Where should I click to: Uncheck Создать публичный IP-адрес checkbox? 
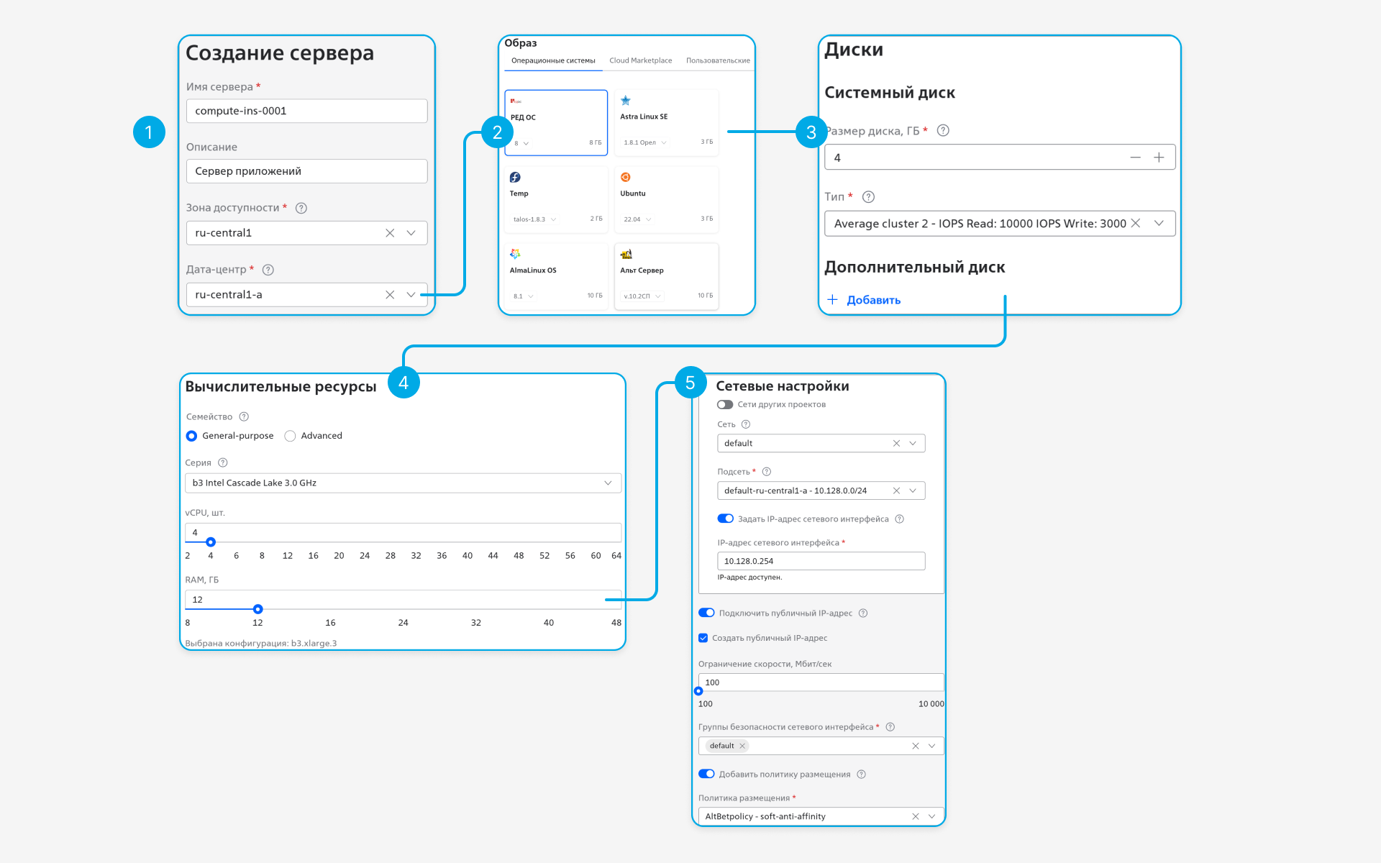pos(703,638)
